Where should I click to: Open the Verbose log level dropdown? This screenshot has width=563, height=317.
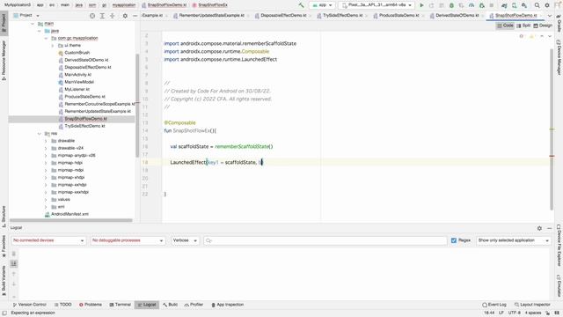pos(185,240)
